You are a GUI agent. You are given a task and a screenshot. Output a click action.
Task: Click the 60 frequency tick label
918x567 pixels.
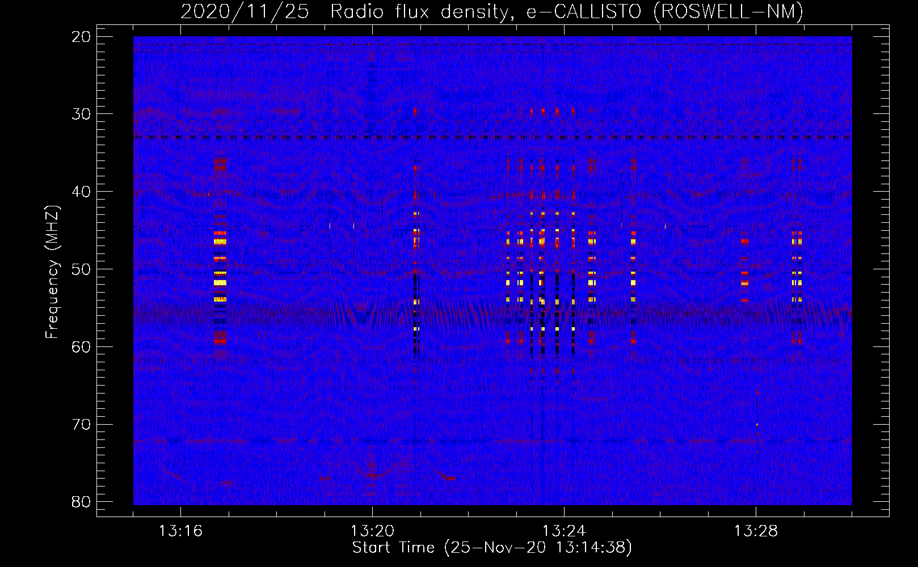(x=82, y=347)
